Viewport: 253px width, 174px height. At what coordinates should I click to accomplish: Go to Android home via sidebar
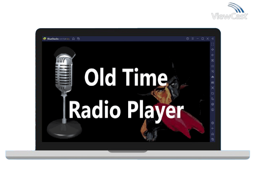(x=213, y=134)
